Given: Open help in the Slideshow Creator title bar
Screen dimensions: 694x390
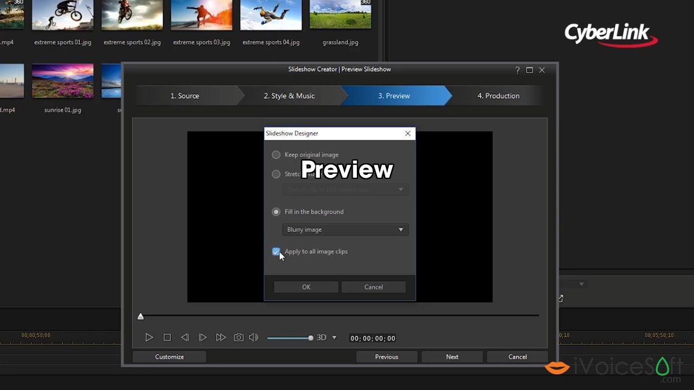Looking at the screenshot, I should click(x=518, y=70).
